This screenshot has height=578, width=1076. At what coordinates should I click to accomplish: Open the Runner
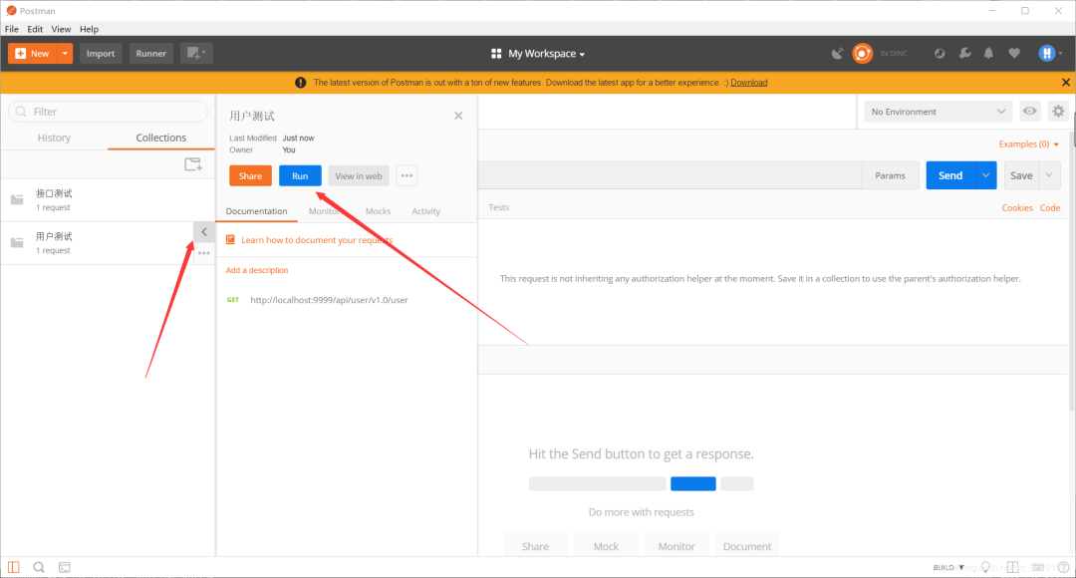tap(151, 54)
